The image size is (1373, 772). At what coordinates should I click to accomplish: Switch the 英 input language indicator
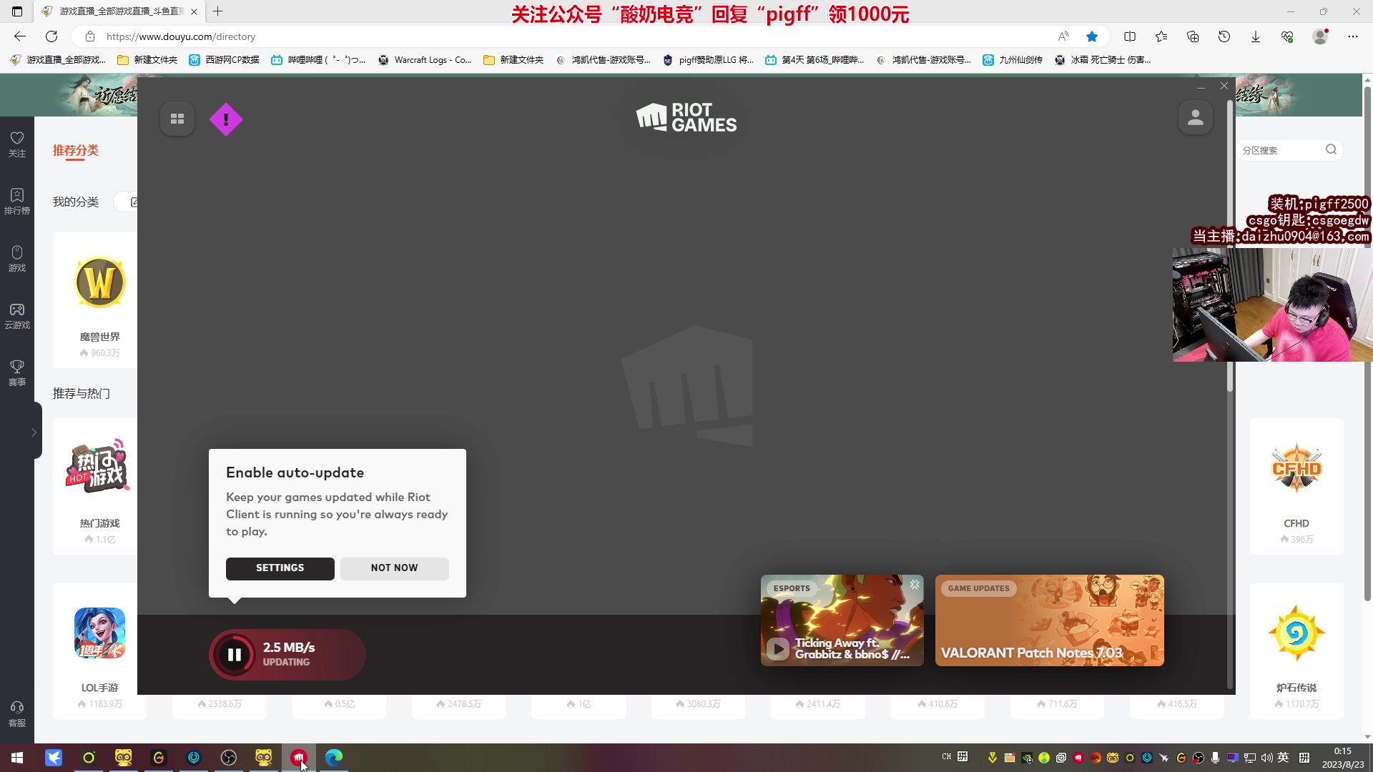[1284, 758]
